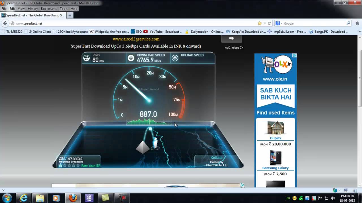Click the network tray icon

point(326,198)
